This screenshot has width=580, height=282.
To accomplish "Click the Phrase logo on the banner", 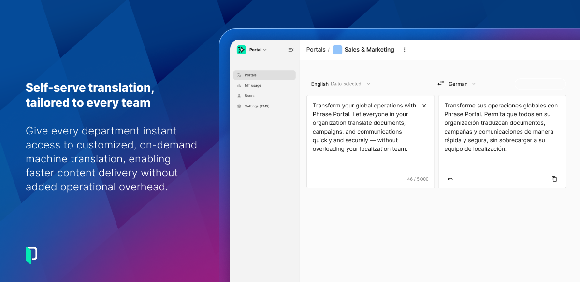I will point(31,255).
